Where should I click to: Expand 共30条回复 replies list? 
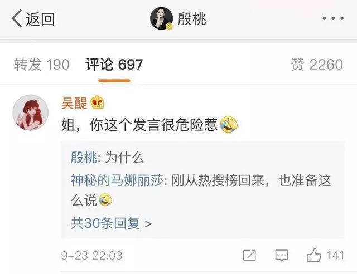(x=112, y=223)
